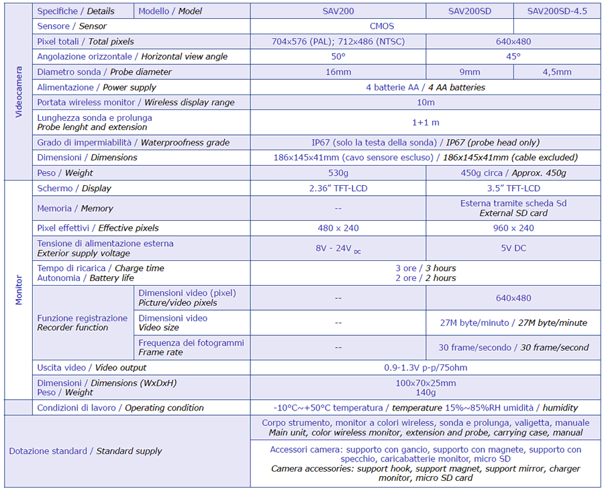Click the Pixel effettivi / Effective pixels label
The width and height of the screenshot is (604, 489).
pos(98,228)
